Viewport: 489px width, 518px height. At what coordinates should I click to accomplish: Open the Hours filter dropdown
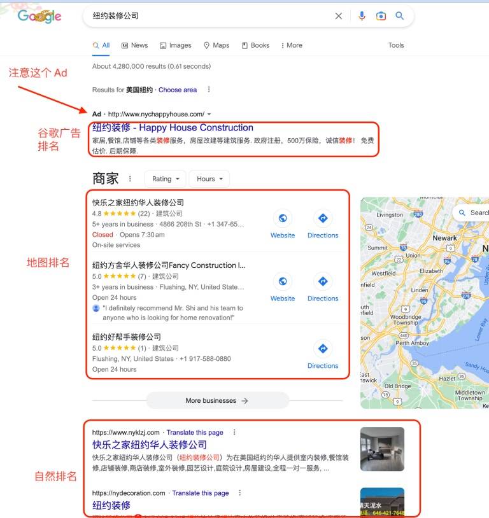click(209, 179)
